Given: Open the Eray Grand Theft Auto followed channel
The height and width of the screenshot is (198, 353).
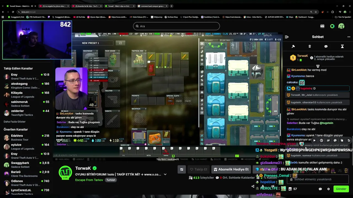Looking at the screenshot, I should coord(26,76).
